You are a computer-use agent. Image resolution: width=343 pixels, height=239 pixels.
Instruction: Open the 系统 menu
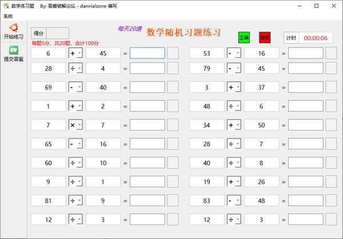(x=8, y=16)
